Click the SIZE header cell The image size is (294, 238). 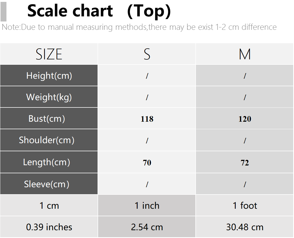pos(49,54)
